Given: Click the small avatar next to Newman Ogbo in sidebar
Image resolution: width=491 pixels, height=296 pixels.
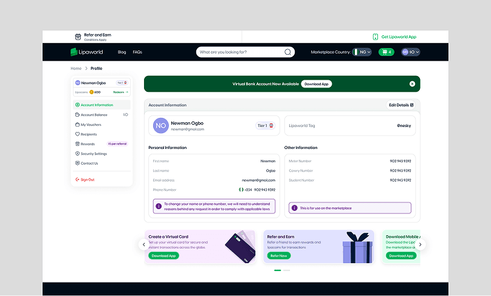Looking at the screenshot, I should (x=78, y=83).
